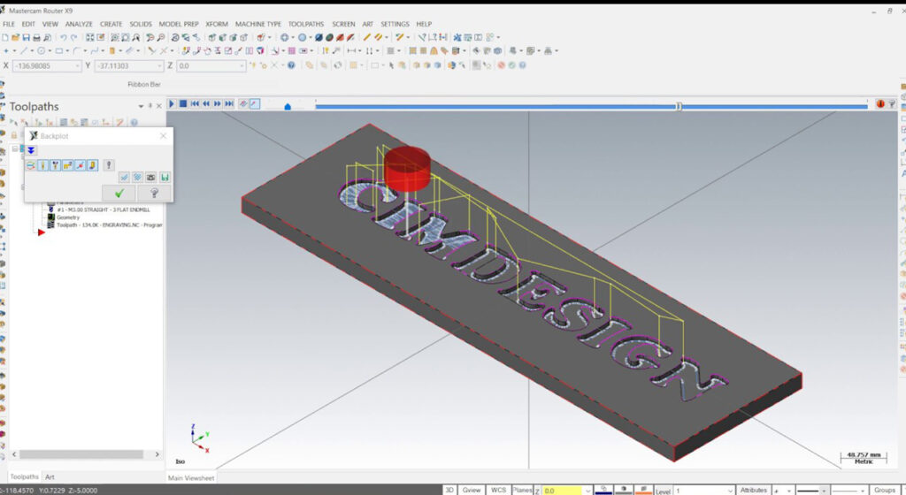Jump to next stop in backplot
Viewport: 906px width, 495px height.
229,103
